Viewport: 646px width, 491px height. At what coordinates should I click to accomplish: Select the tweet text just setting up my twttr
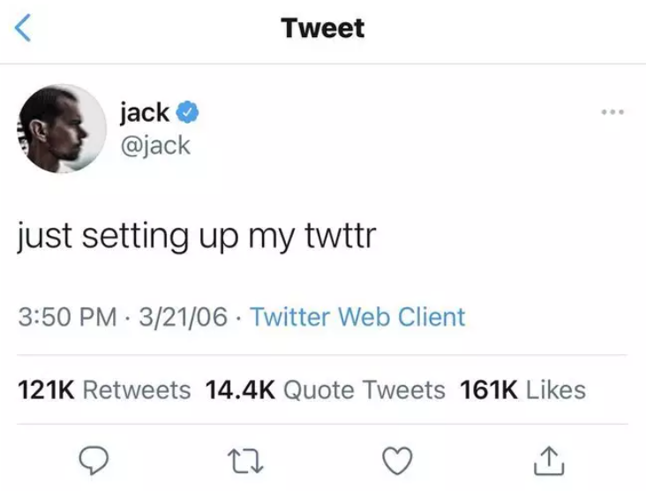tap(197, 236)
